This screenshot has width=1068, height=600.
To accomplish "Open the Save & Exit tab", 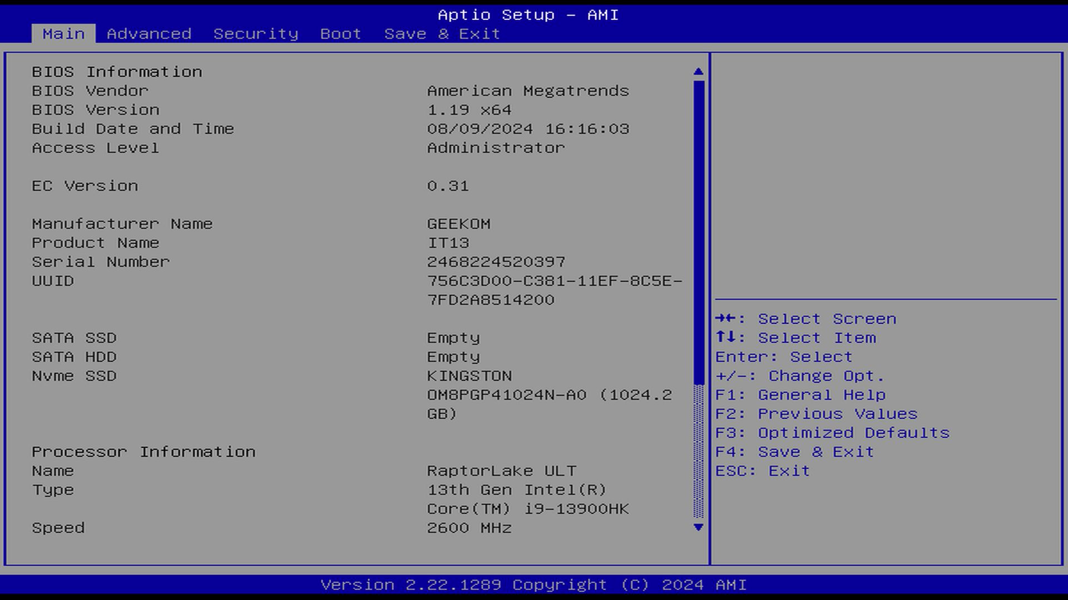I will tap(442, 34).
